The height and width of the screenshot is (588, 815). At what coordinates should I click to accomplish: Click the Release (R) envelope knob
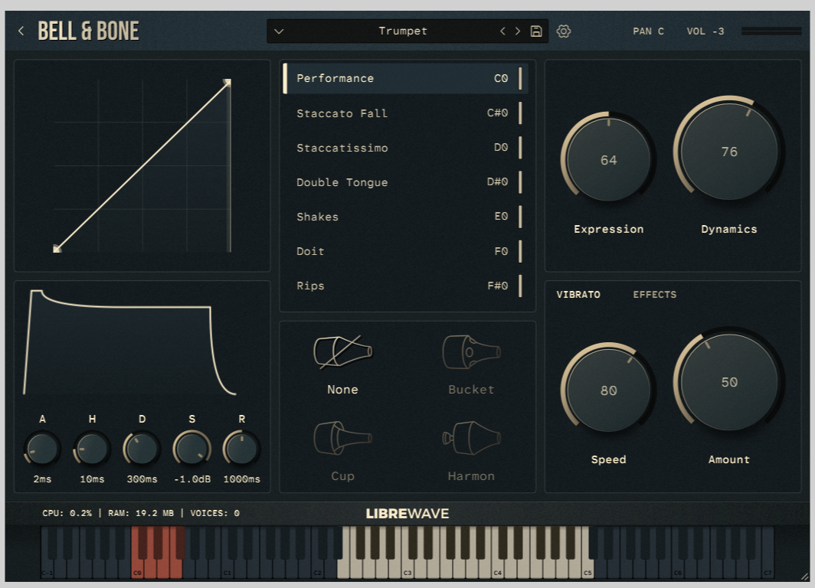(242, 449)
